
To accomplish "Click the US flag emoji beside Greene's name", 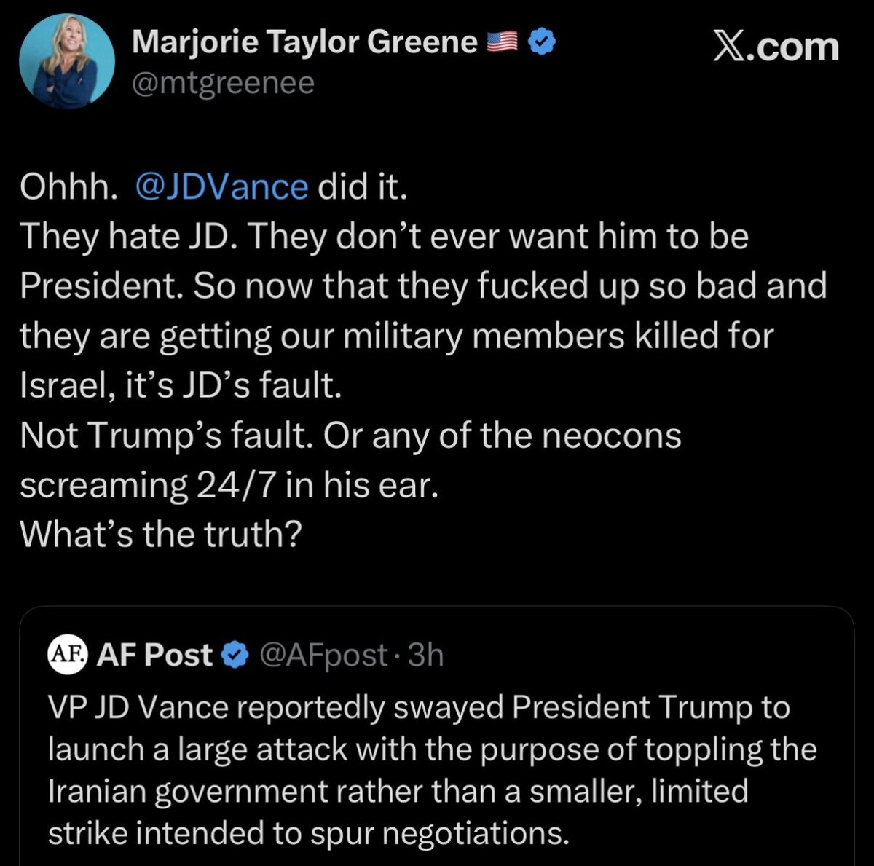I will tap(502, 44).
